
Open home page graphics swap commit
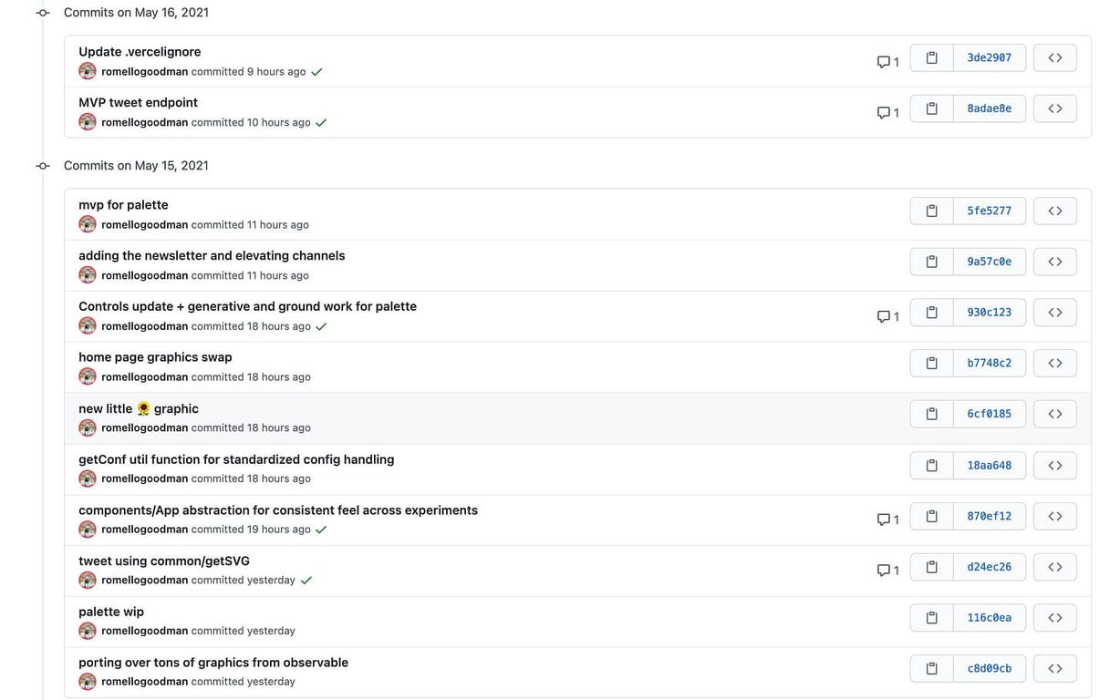155,357
